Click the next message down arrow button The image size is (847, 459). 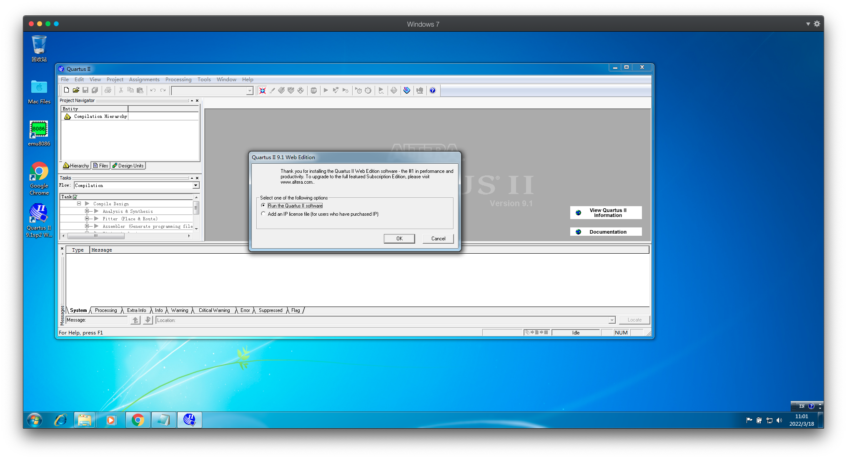coord(148,320)
